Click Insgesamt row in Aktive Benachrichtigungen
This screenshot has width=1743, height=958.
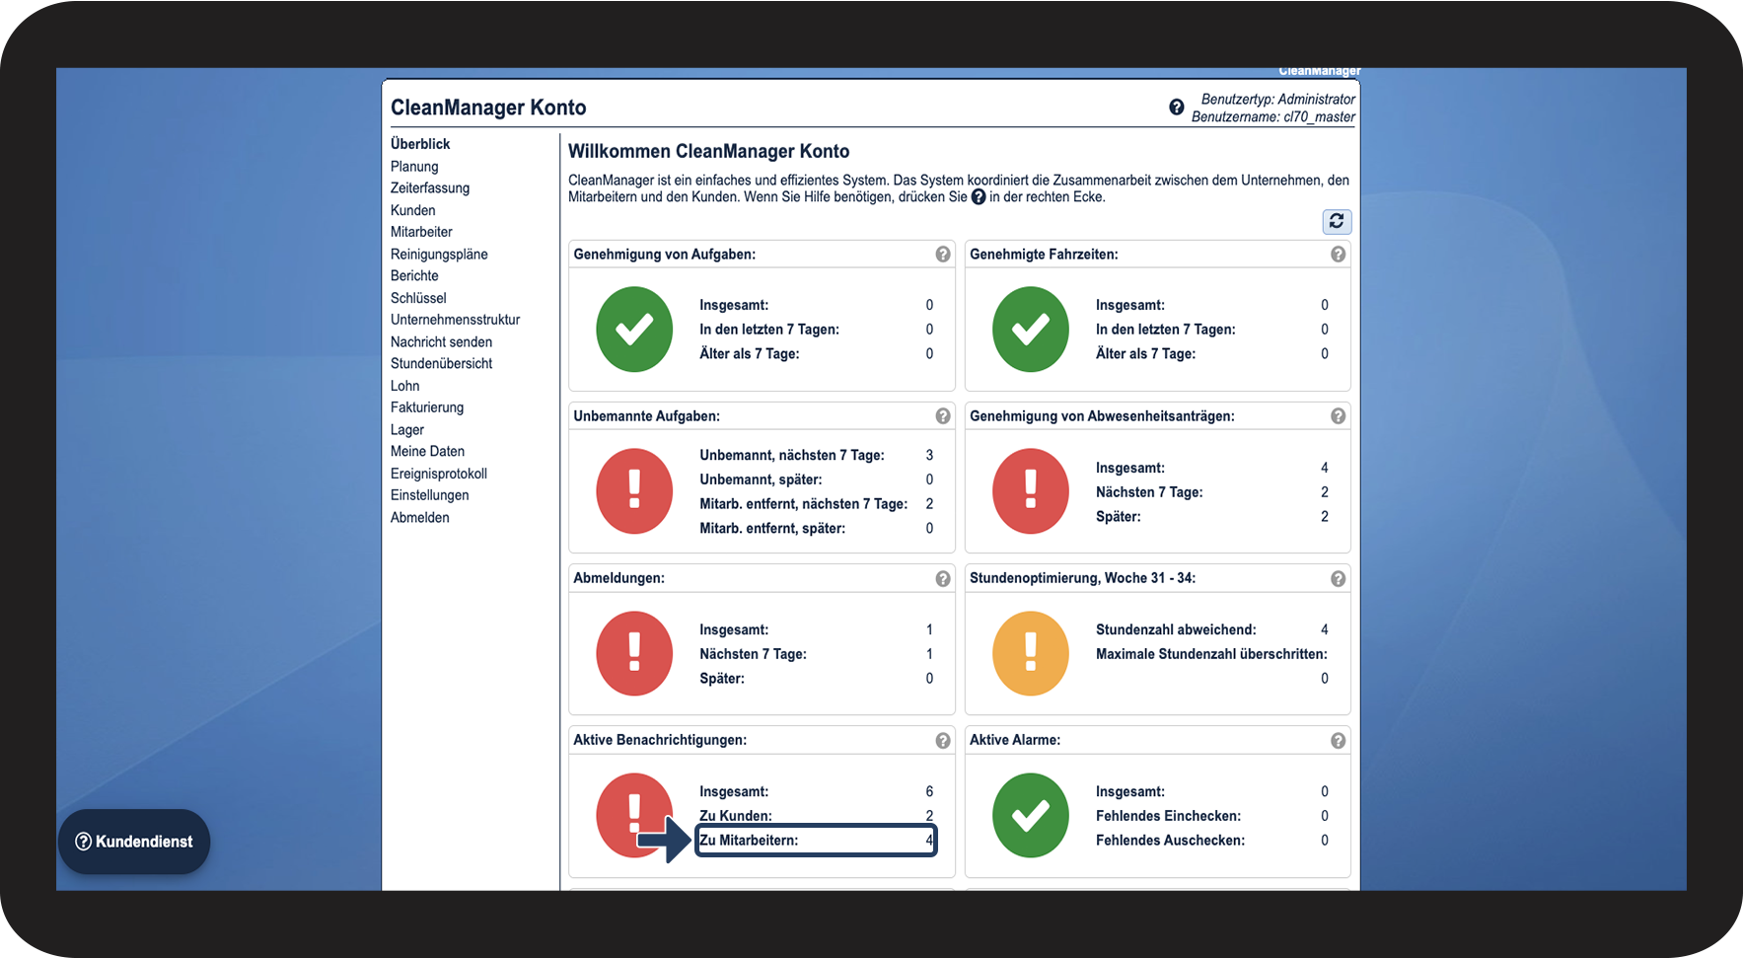coord(816,792)
